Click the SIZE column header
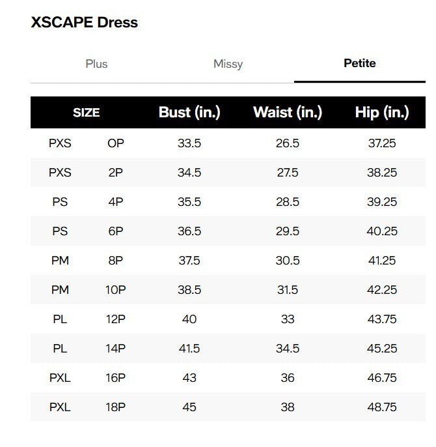Image resolution: width=436 pixels, height=447 pixels. click(86, 112)
